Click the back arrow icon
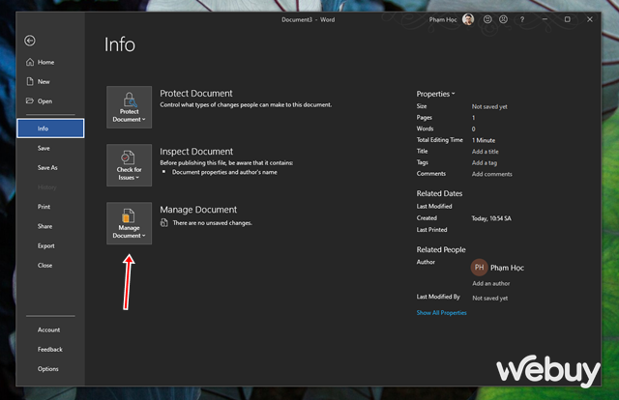Screen dimensions: 619x400 [x=30, y=41]
